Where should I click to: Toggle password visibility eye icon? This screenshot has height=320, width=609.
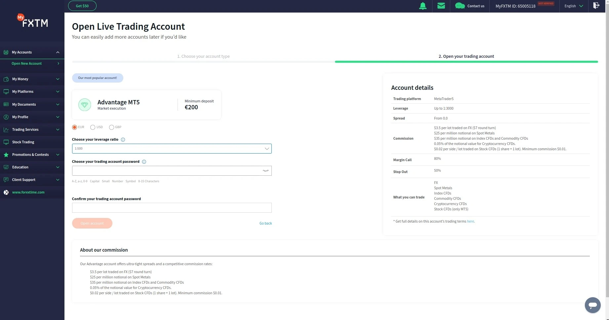click(265, 171)
